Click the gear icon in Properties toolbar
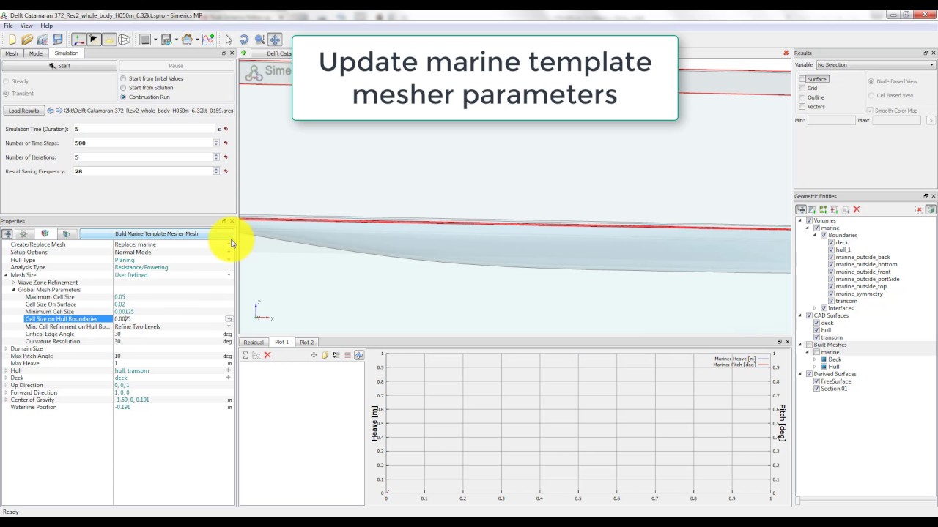The width and height of the screenshot is (938, 527). 23,233
